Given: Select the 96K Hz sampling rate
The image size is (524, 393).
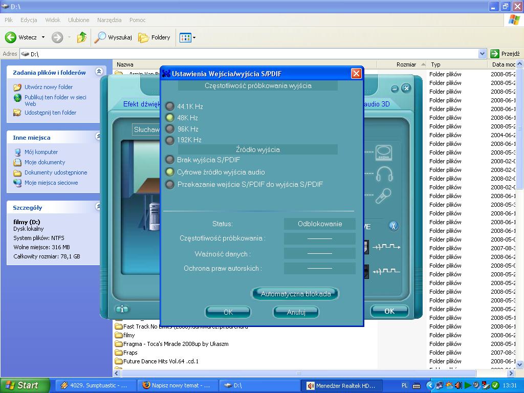Looking at the screenshot, I should tap(170, 128).
